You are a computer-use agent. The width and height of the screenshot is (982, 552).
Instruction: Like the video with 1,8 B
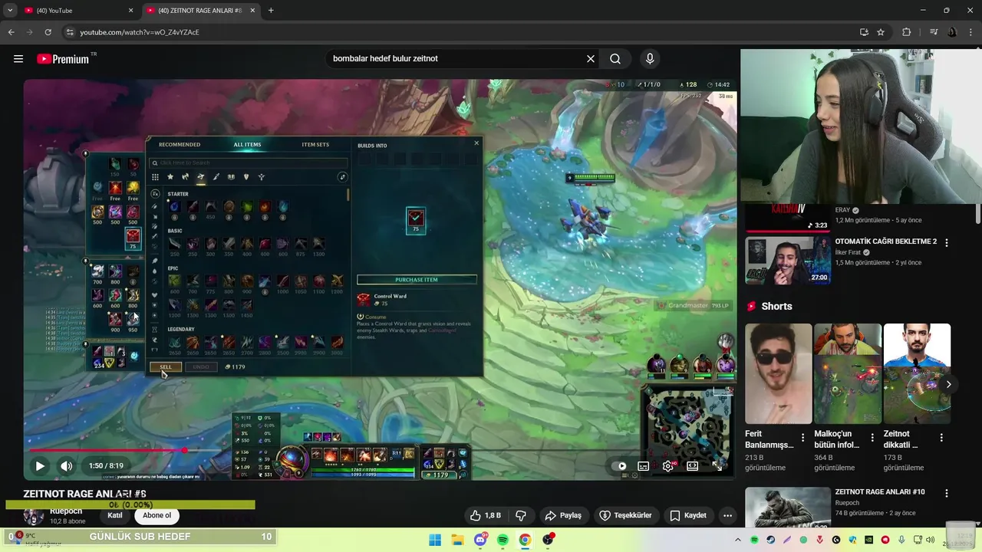pos(484,515)
